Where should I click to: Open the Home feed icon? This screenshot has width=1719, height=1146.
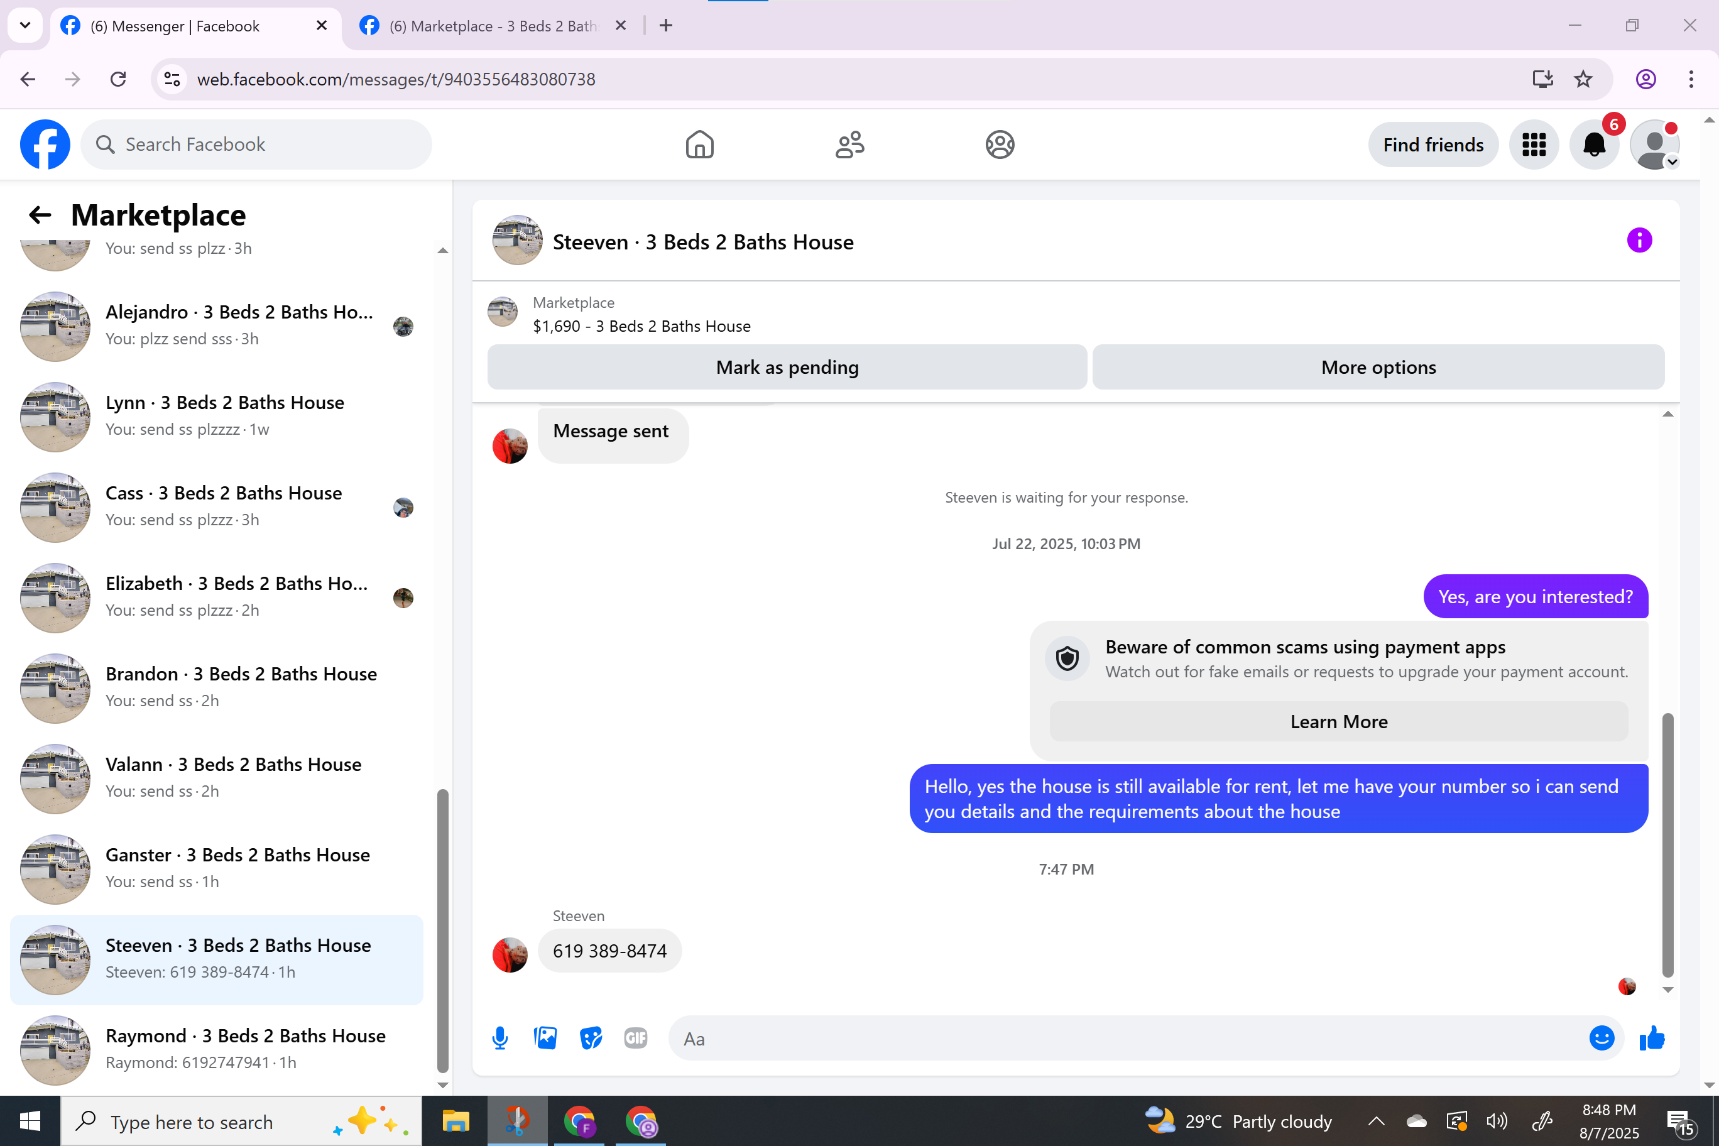[x=699, y=145]
